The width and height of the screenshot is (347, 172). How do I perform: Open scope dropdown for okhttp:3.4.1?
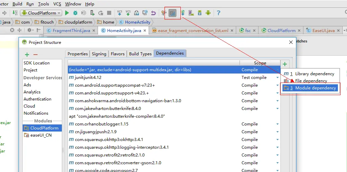pyautogui.click(x=277, y=140)
